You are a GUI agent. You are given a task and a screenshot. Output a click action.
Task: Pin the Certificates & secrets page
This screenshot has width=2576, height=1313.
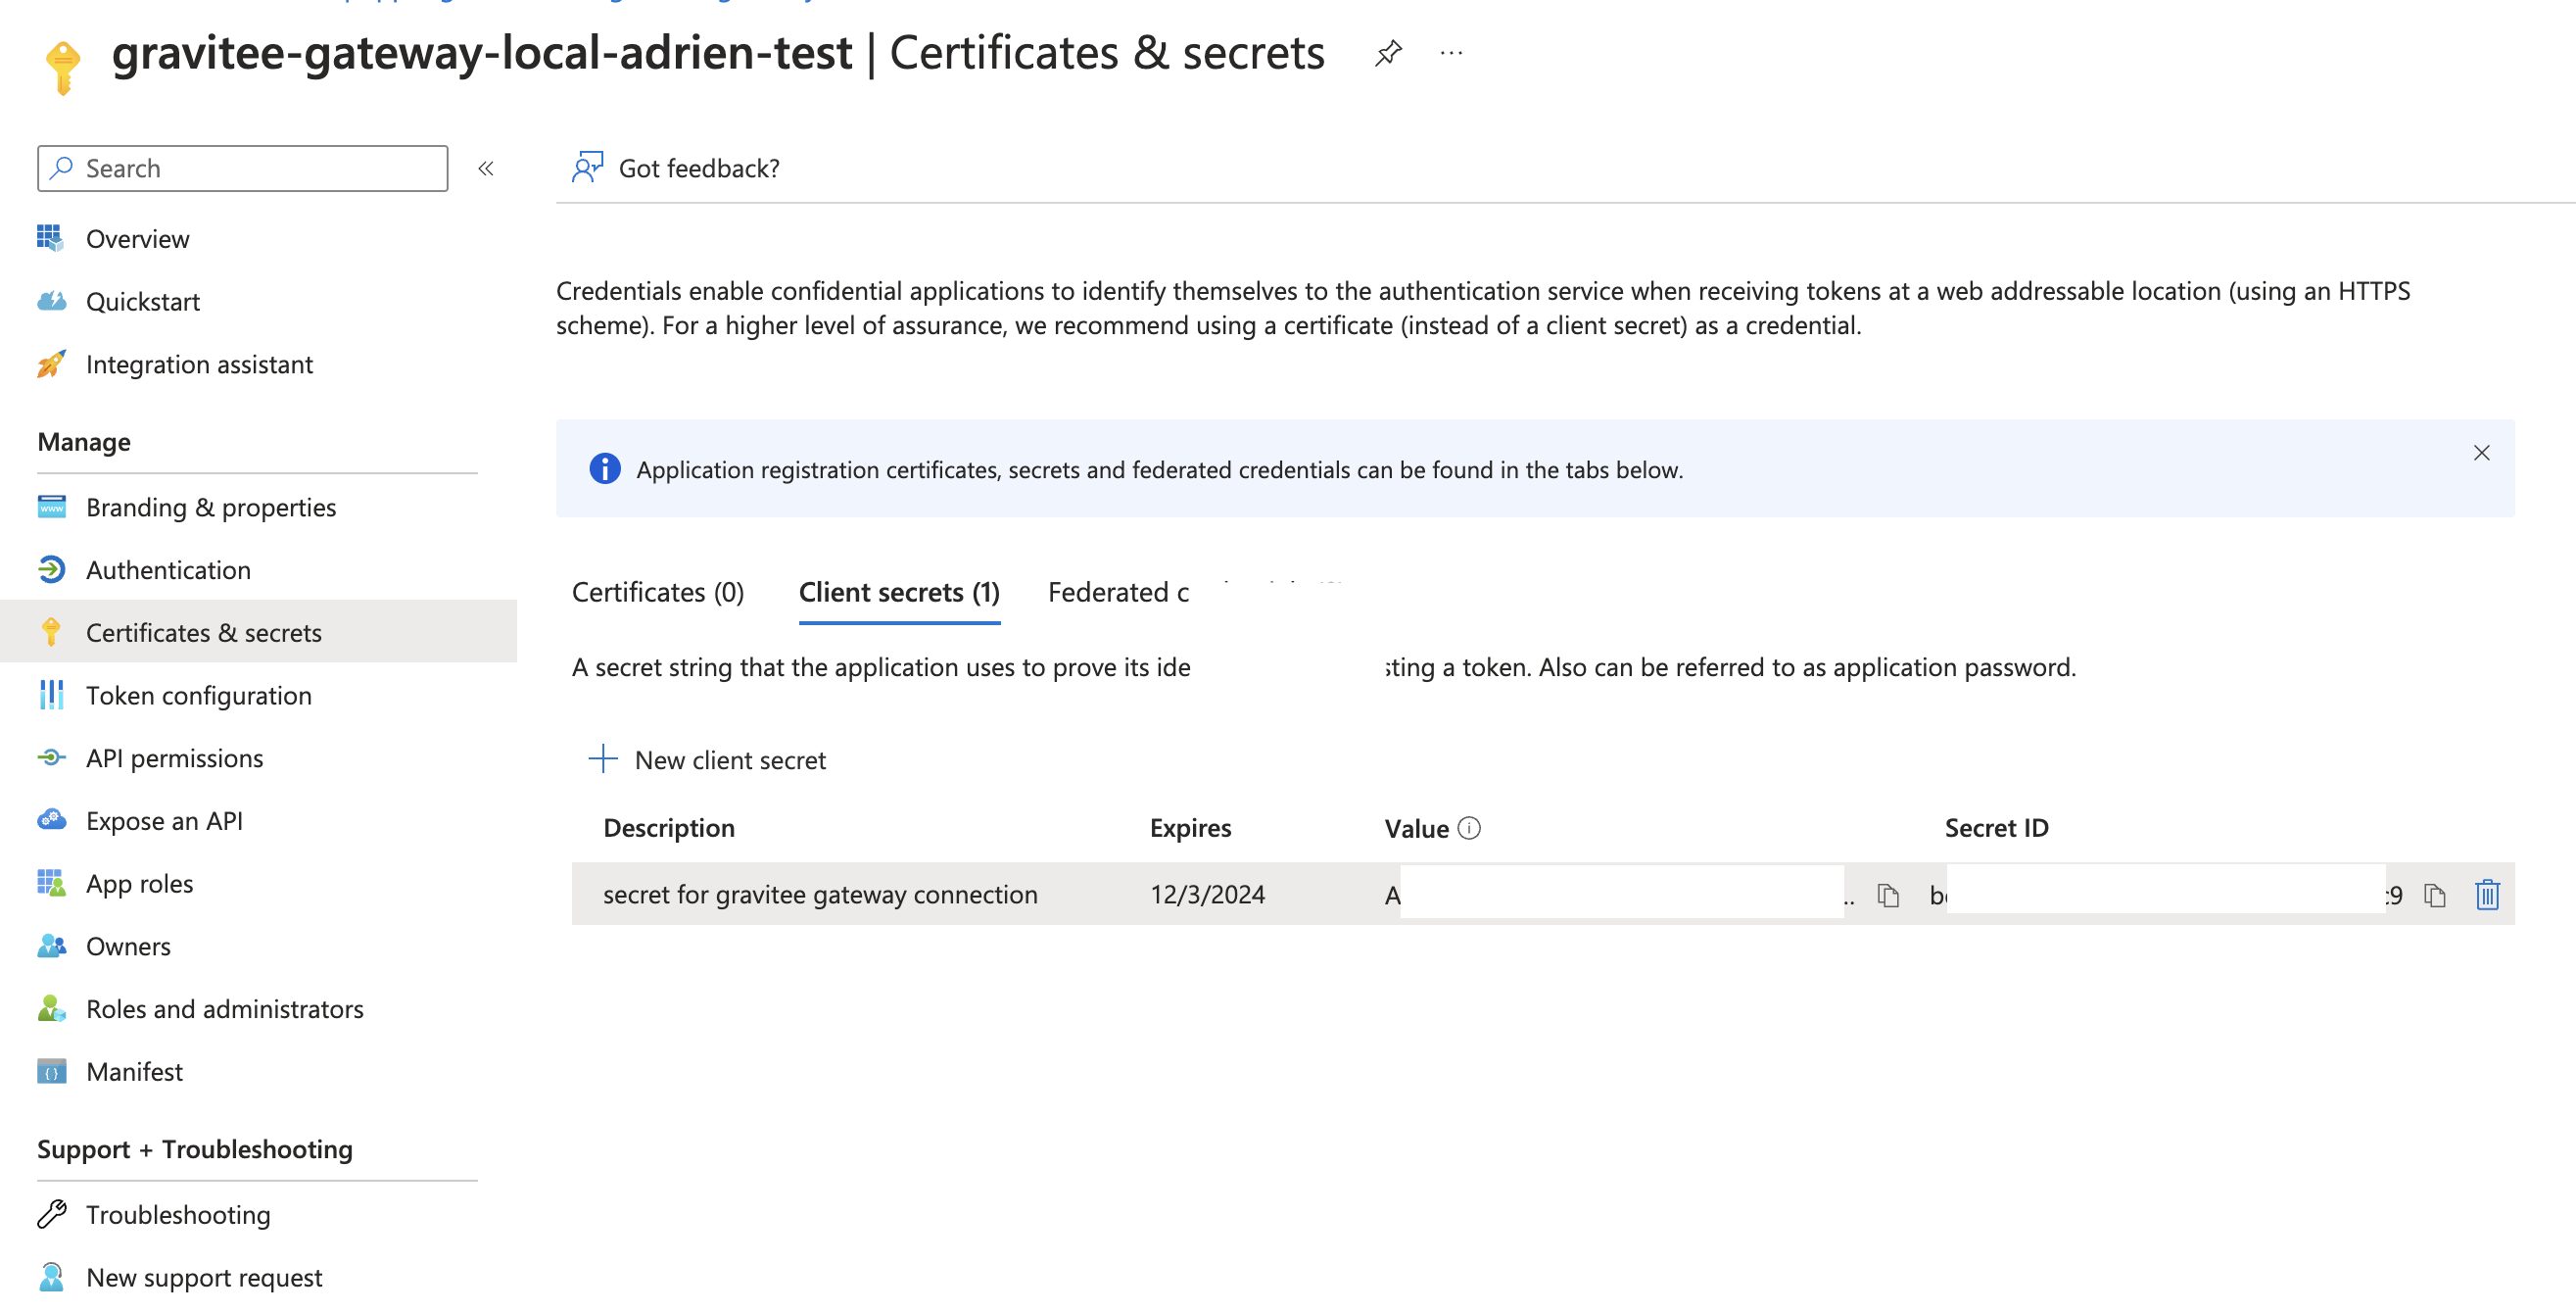1388,53
